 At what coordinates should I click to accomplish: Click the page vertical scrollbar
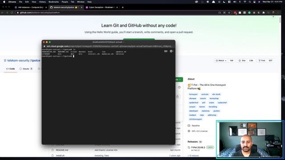[280, 20]
